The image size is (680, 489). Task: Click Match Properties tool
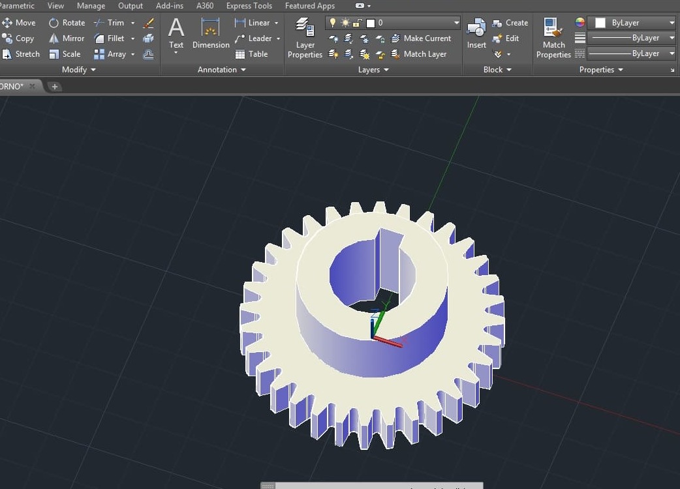click(553, 38)
